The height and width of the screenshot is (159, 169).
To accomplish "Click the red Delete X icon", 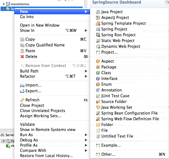I will pyautogui.click(x=22, y=57).
